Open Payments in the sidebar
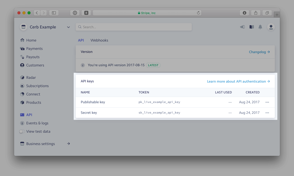This screenshot has height=176, width=294. 34,49
